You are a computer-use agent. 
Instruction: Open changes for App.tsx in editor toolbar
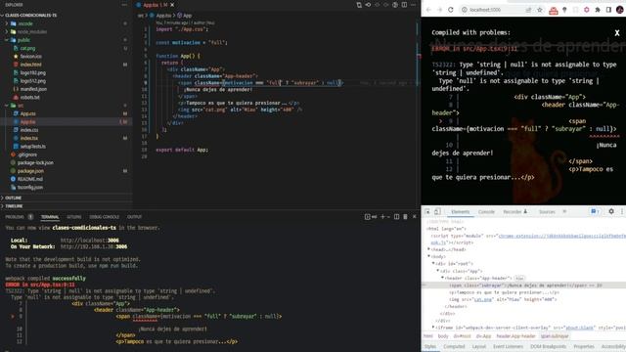359,5
